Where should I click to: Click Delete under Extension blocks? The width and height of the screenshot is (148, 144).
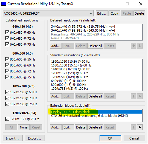[81, 127]
